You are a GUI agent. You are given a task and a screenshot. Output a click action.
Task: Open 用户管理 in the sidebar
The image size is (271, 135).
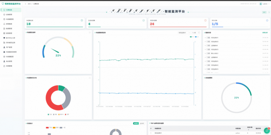pos(11,47)
